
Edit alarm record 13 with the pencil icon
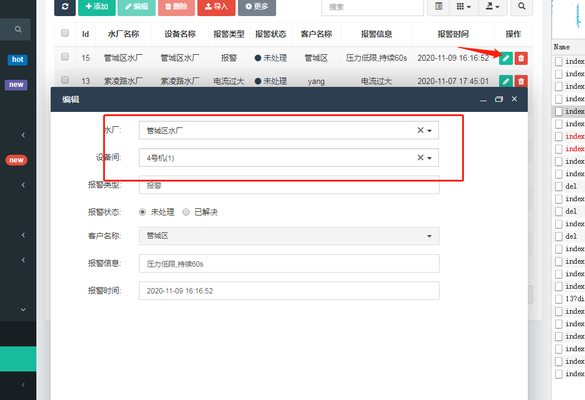[505, 81]
